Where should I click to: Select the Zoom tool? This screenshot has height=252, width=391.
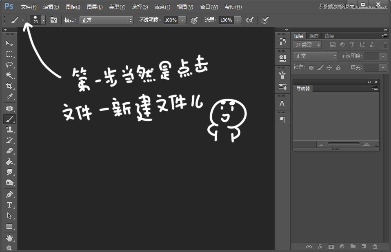9,248
